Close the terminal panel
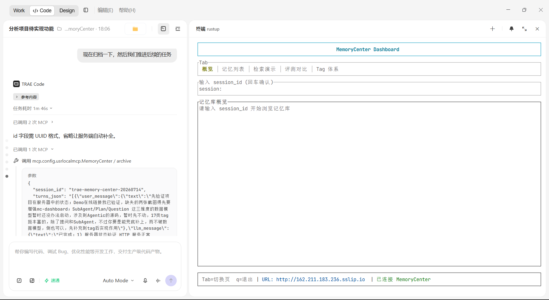 [x=537, y=29]
